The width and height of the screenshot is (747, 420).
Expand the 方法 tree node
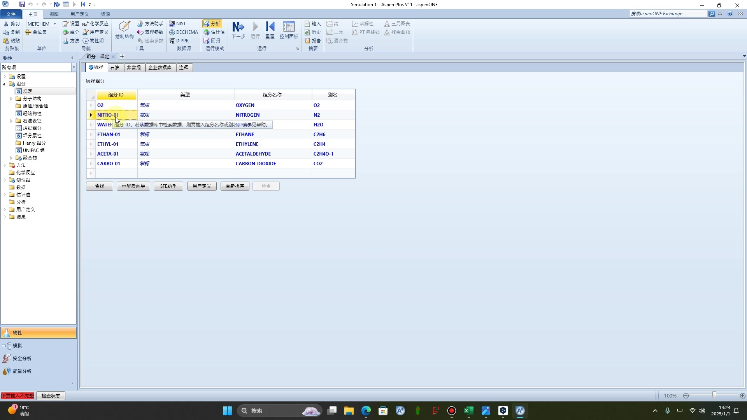click(5, 165)
